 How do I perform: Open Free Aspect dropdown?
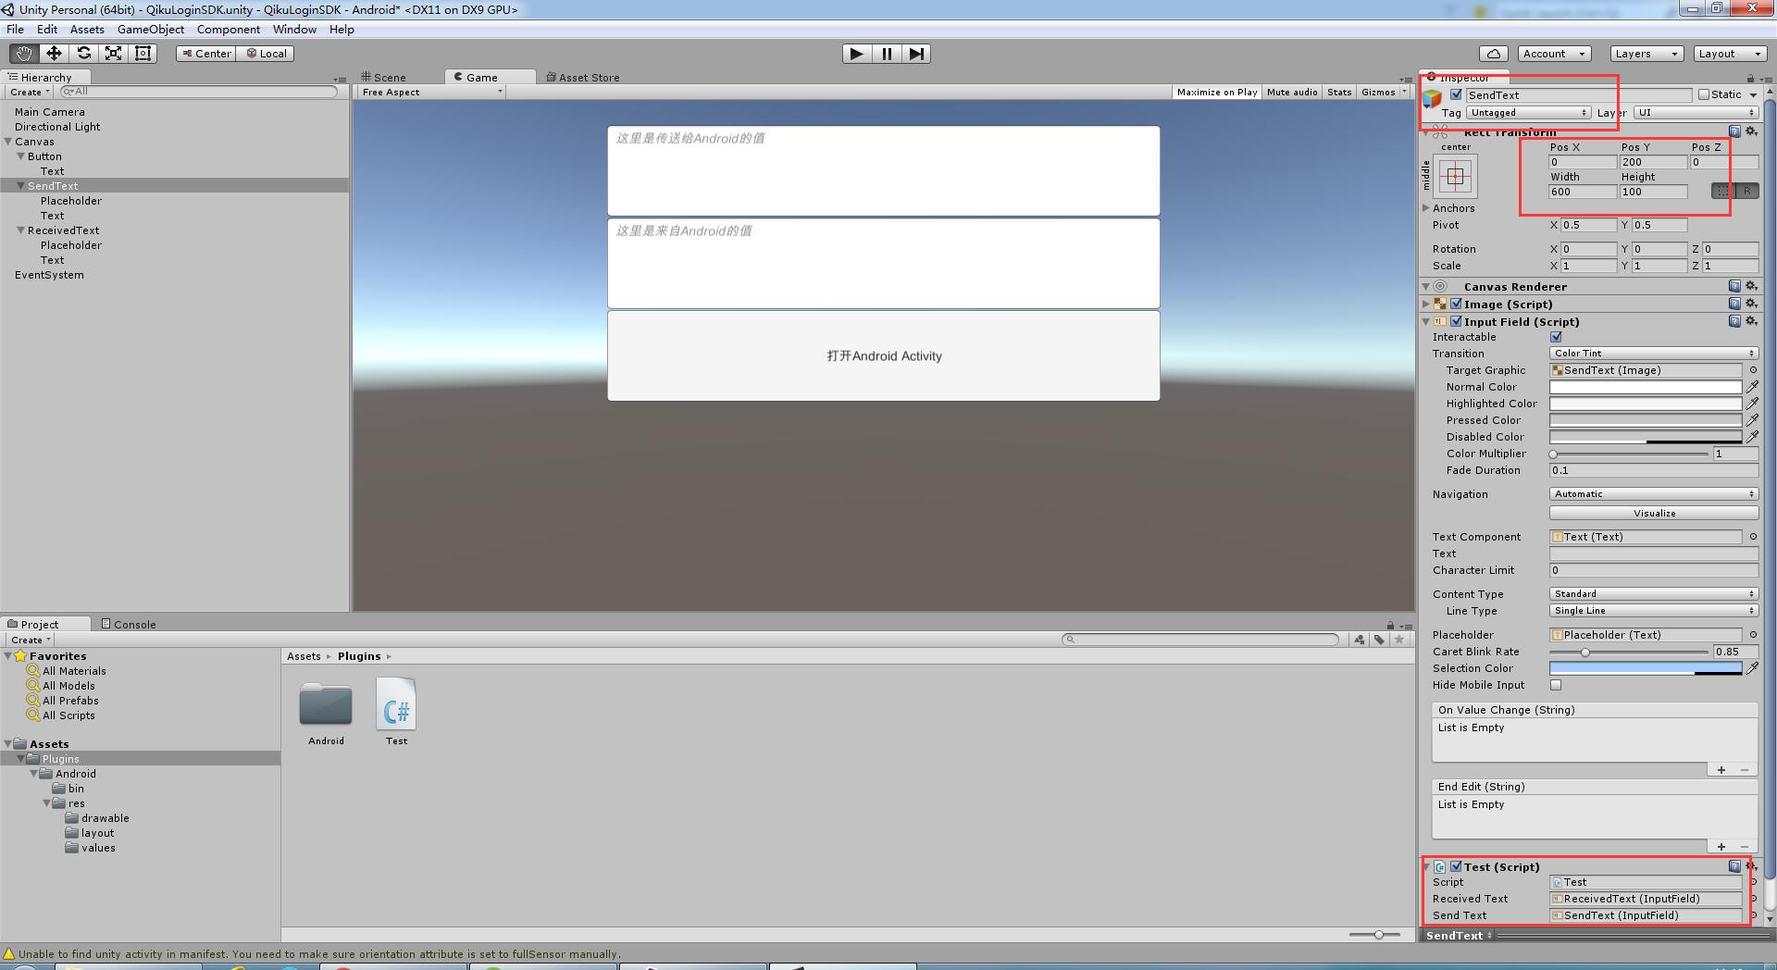coord(431,92)
